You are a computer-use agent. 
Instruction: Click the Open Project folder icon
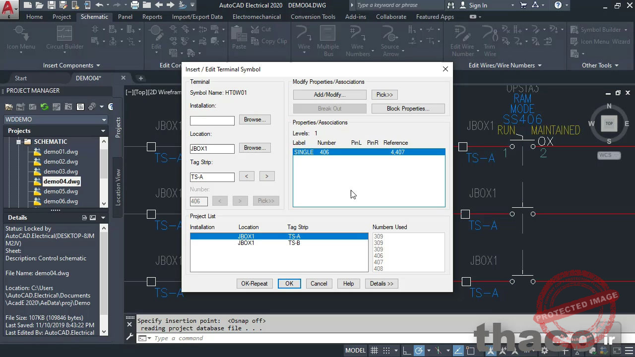[8, 107]
